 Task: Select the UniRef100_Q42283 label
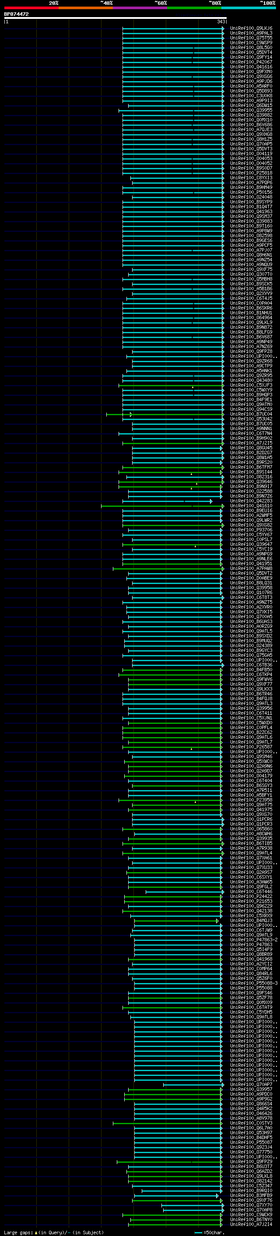251,501
